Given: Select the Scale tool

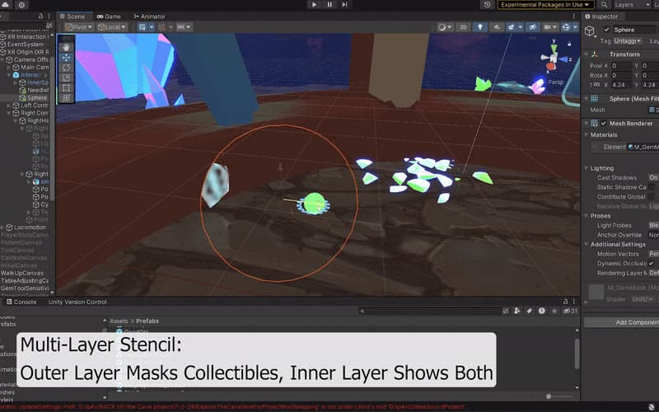Looking at the screenshot, I should tap(66, 77).
